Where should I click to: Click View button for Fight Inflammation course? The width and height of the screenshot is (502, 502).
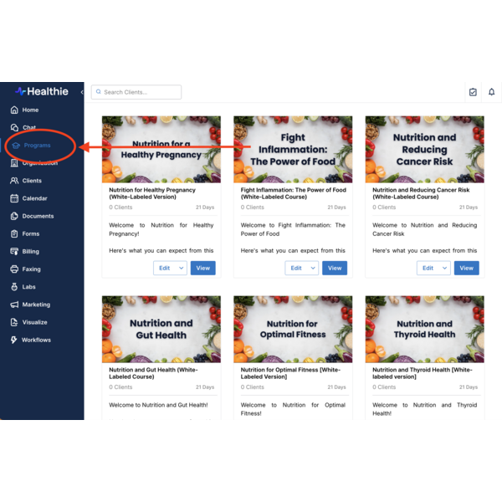click(335, 269)
